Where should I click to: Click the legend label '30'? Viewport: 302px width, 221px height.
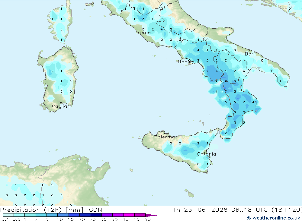tap(104, 219)
